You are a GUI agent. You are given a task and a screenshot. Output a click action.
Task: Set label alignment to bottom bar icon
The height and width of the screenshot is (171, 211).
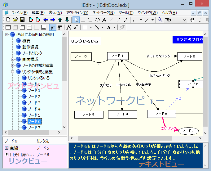click(44, 27)
